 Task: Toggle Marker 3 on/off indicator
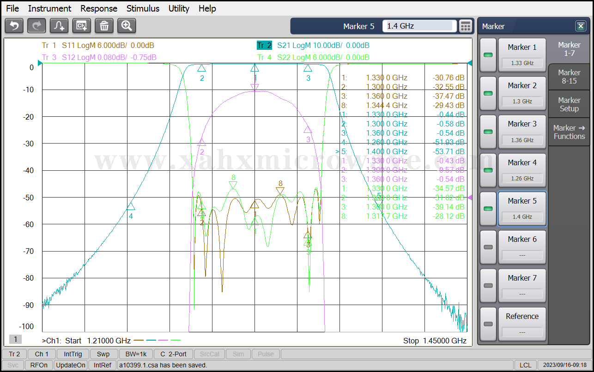488,132
